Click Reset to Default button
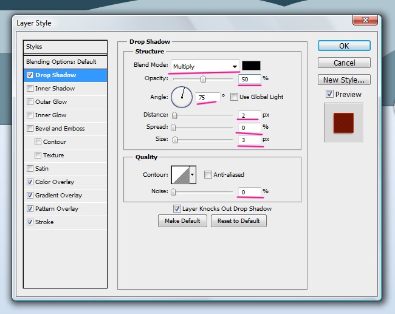The image size is (395, 314). tap(238, 221)
